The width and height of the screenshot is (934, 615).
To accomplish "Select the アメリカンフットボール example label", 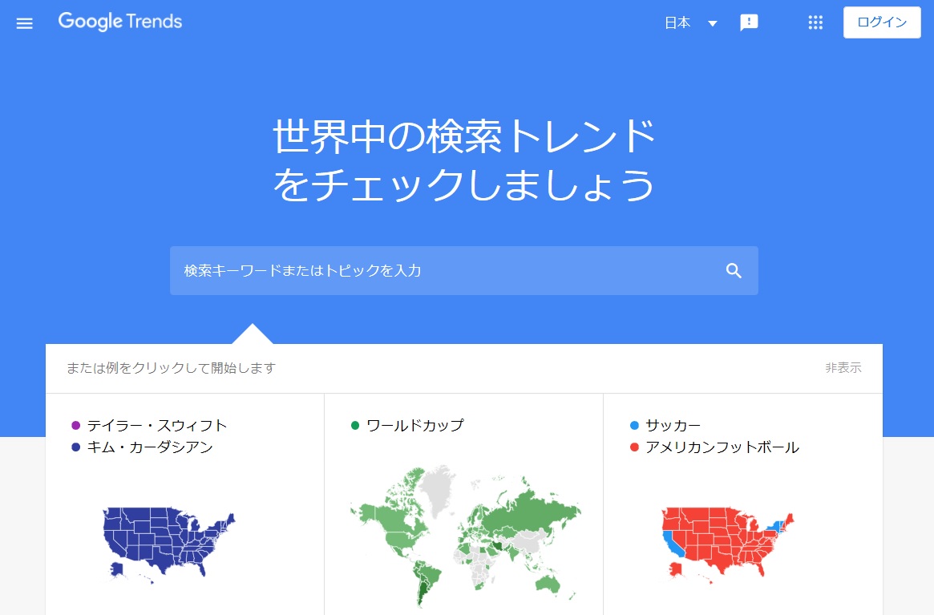I will point(722,447).
